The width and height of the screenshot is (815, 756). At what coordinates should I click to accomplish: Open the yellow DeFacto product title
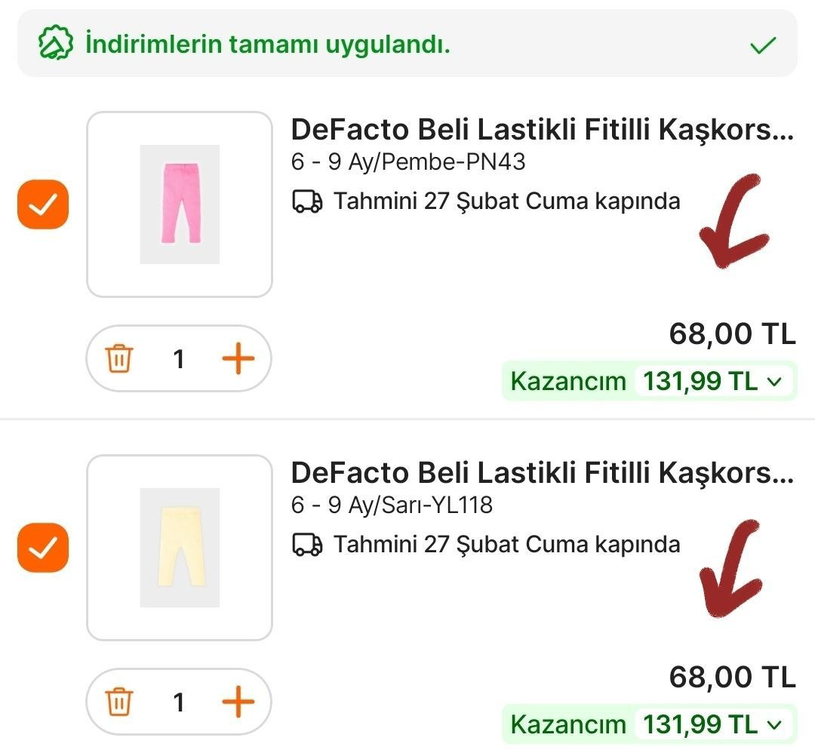tap(542, 473)
